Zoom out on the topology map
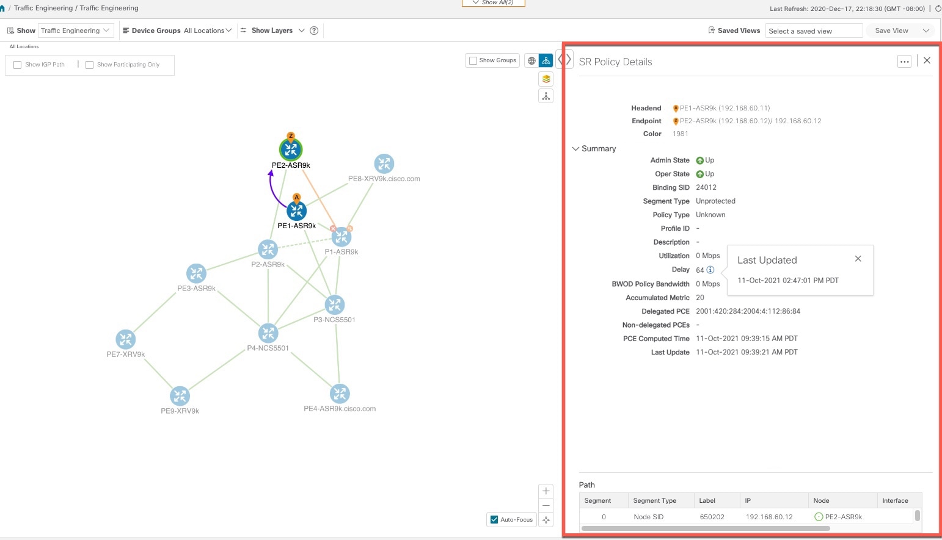 (x=546, y=505)
